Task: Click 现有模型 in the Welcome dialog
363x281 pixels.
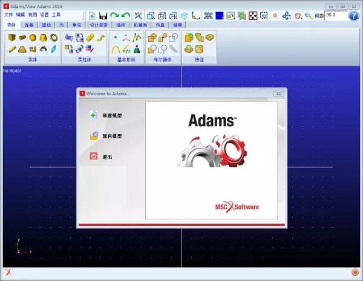Action: [106, 136]
